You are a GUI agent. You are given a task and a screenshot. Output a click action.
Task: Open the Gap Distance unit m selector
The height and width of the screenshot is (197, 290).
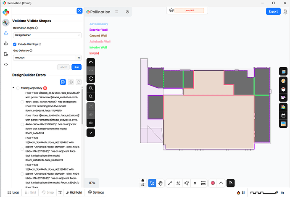79,58
